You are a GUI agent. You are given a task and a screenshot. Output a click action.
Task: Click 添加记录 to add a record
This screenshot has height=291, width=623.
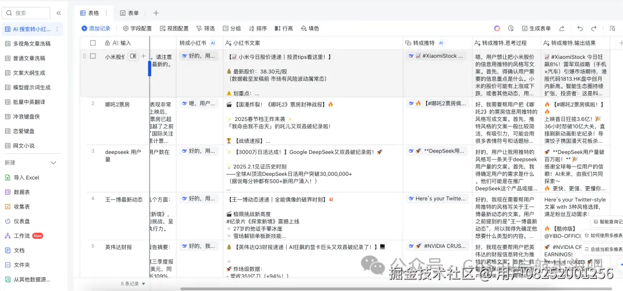(96, 29)
